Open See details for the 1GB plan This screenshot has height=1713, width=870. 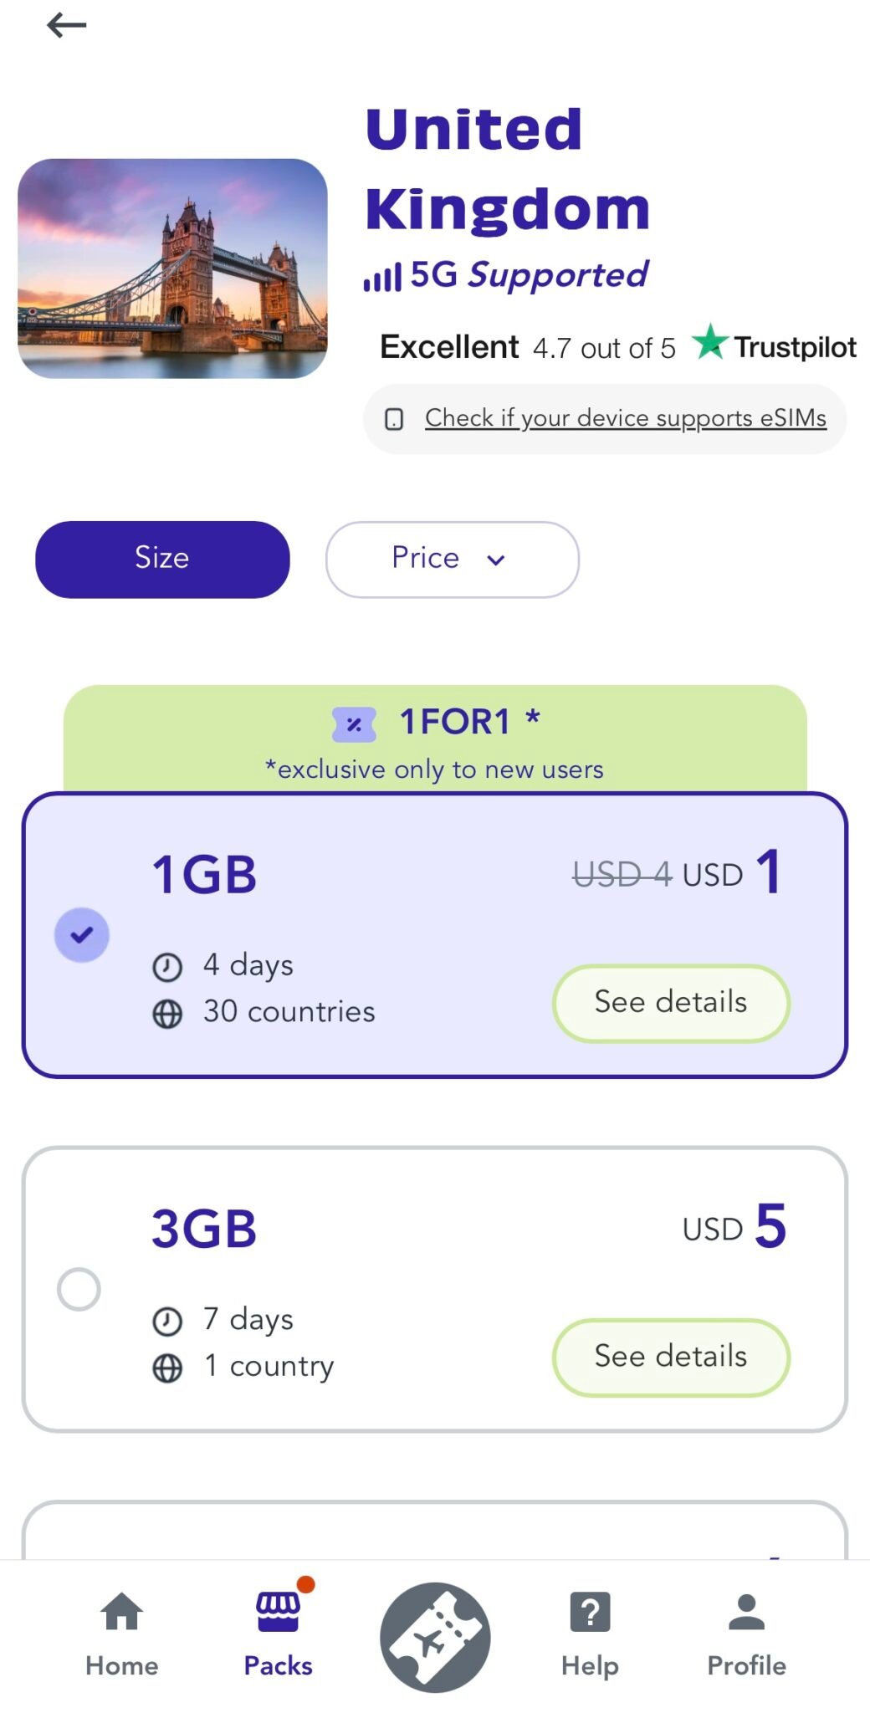[670, 1002]
